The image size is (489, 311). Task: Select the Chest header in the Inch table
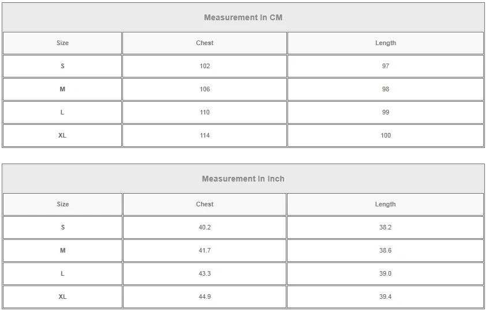point(204,204)
